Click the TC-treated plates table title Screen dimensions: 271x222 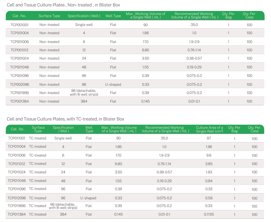(x=65, y=119)
